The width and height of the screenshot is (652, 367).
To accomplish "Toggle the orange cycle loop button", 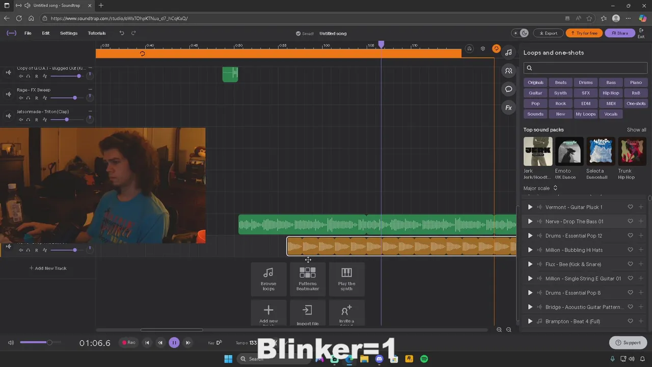I will click(496, 49).
